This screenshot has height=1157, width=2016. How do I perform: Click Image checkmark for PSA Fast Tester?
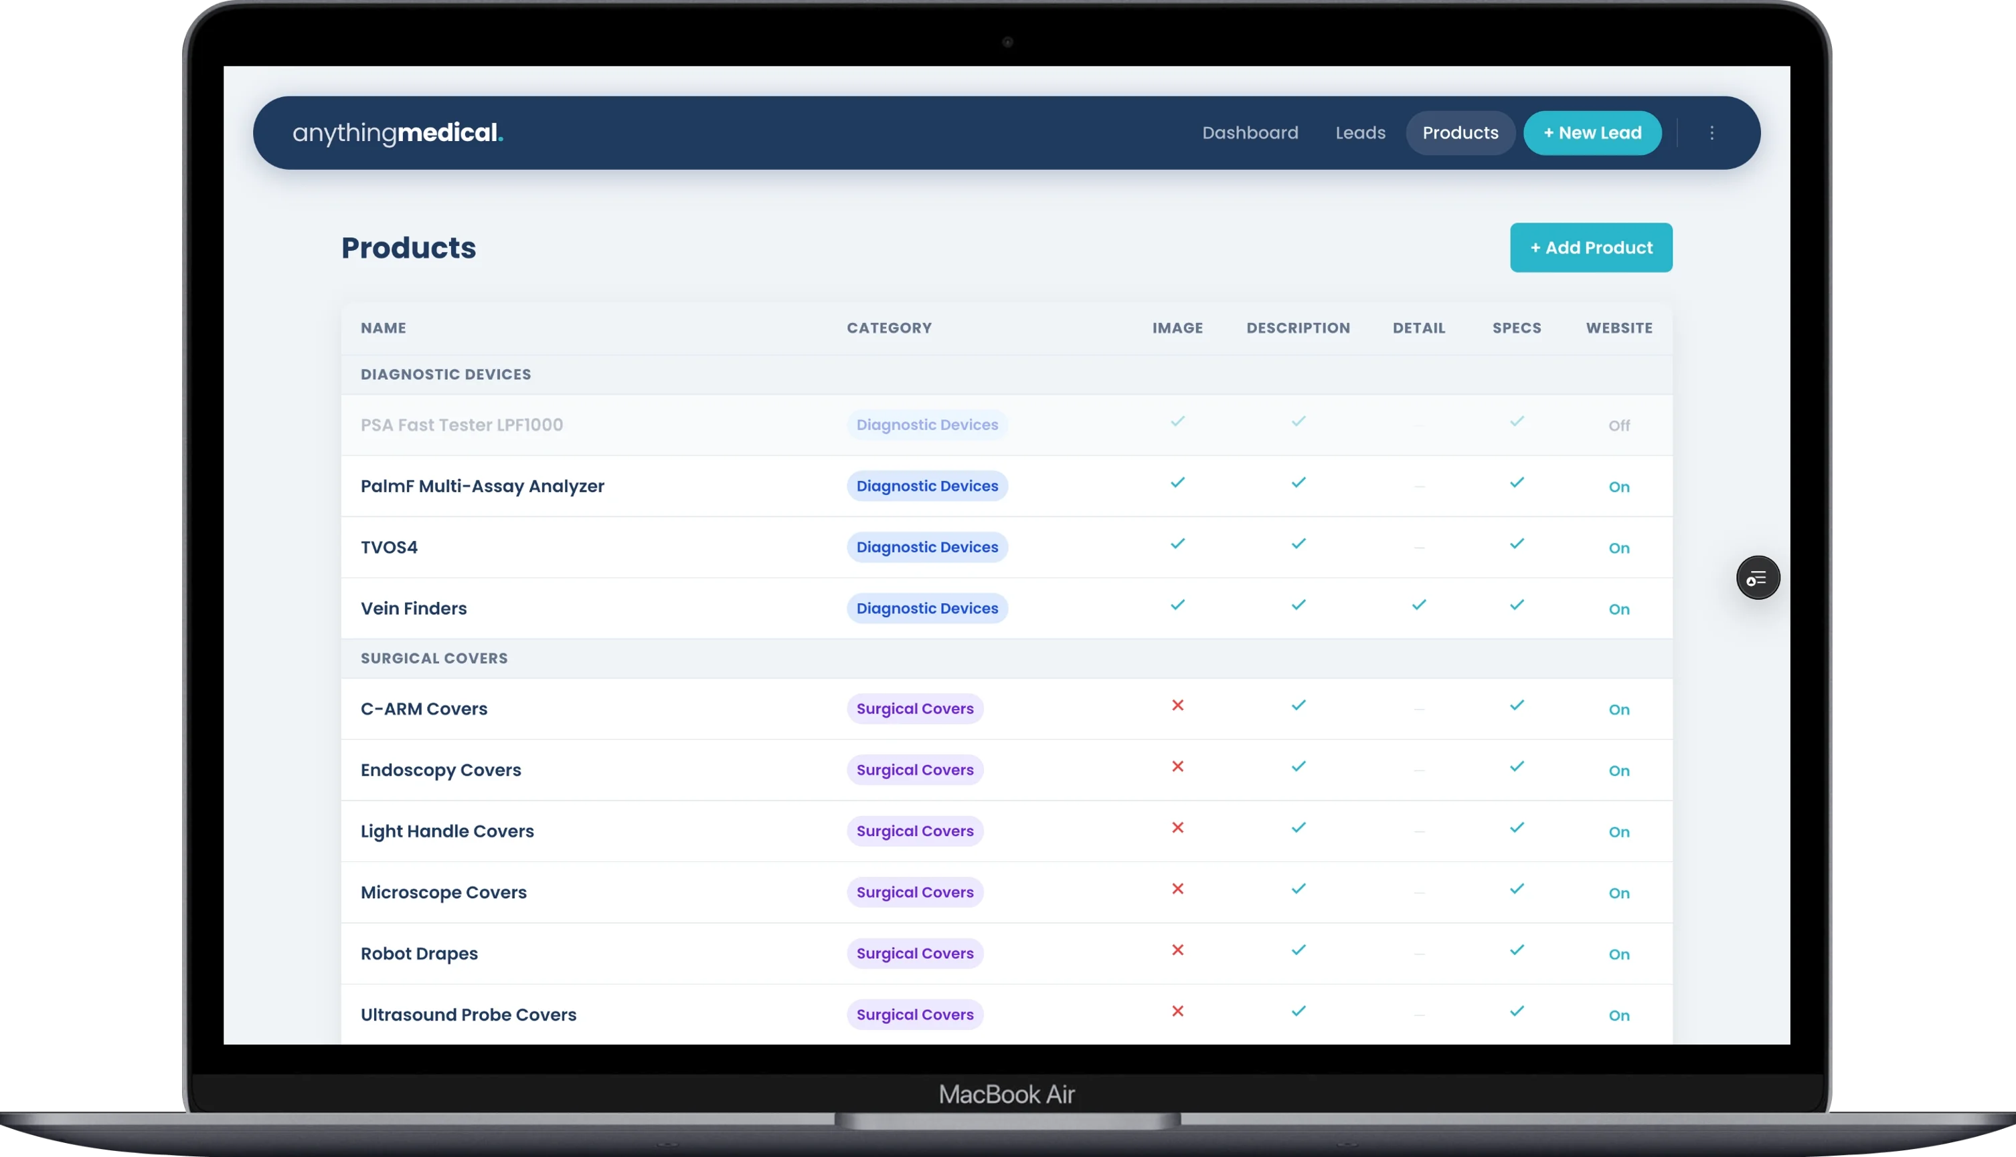[1178, 421]
